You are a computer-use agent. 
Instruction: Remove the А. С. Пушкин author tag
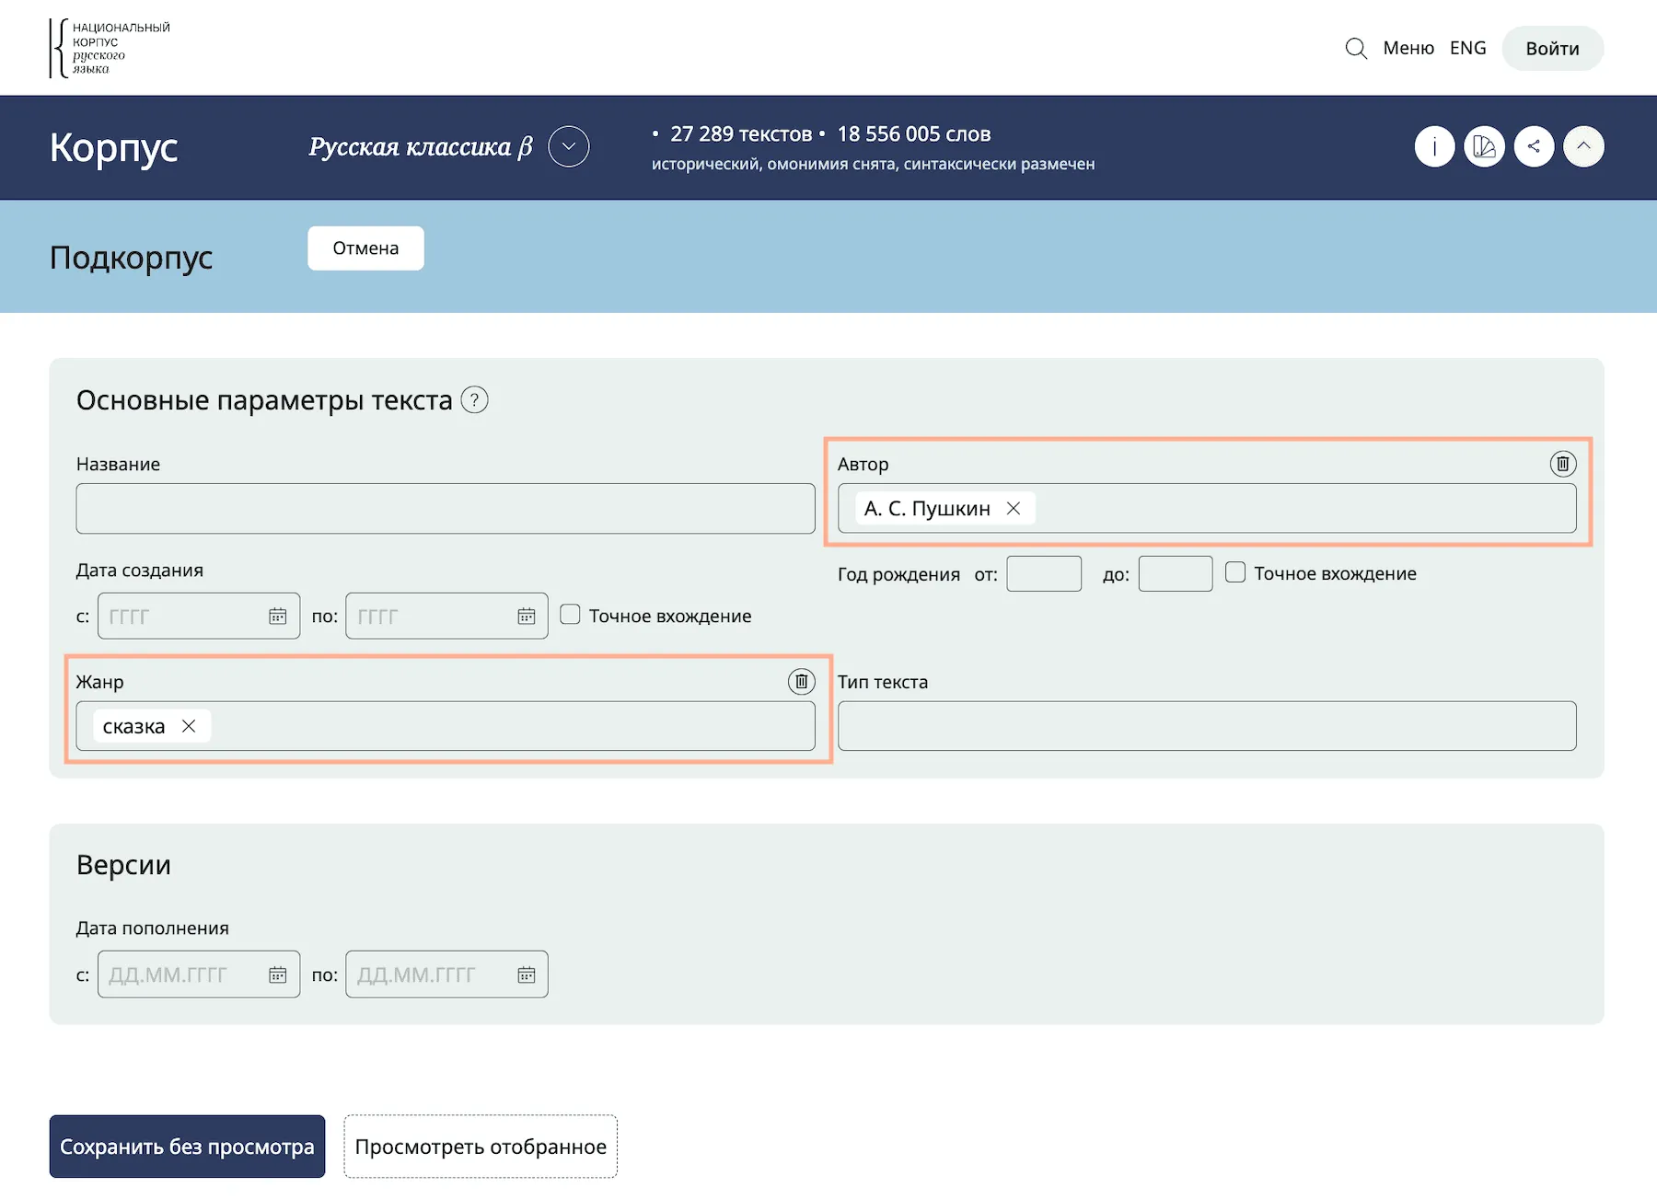pos(1014,509)
